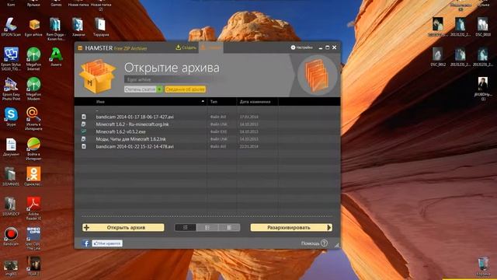The height and width of the screenshot is (280, 497).
Task: Go up via the '..' parent folder row
Action: [207, 110]
